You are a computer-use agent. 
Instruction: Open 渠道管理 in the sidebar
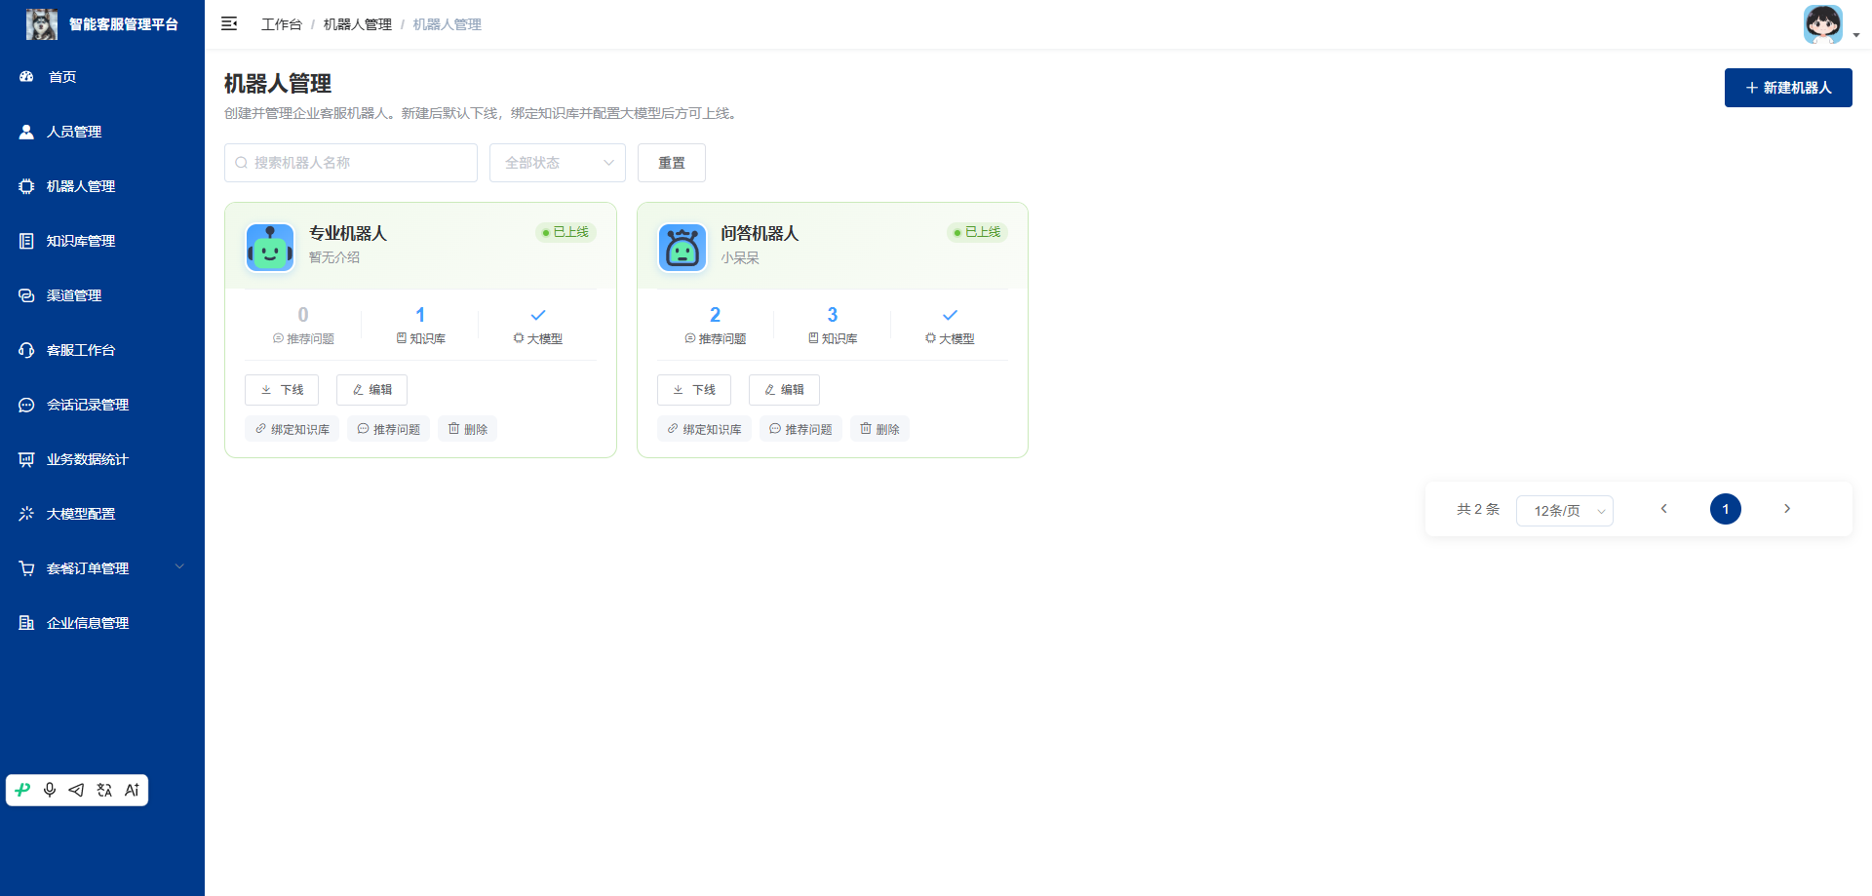102,295
